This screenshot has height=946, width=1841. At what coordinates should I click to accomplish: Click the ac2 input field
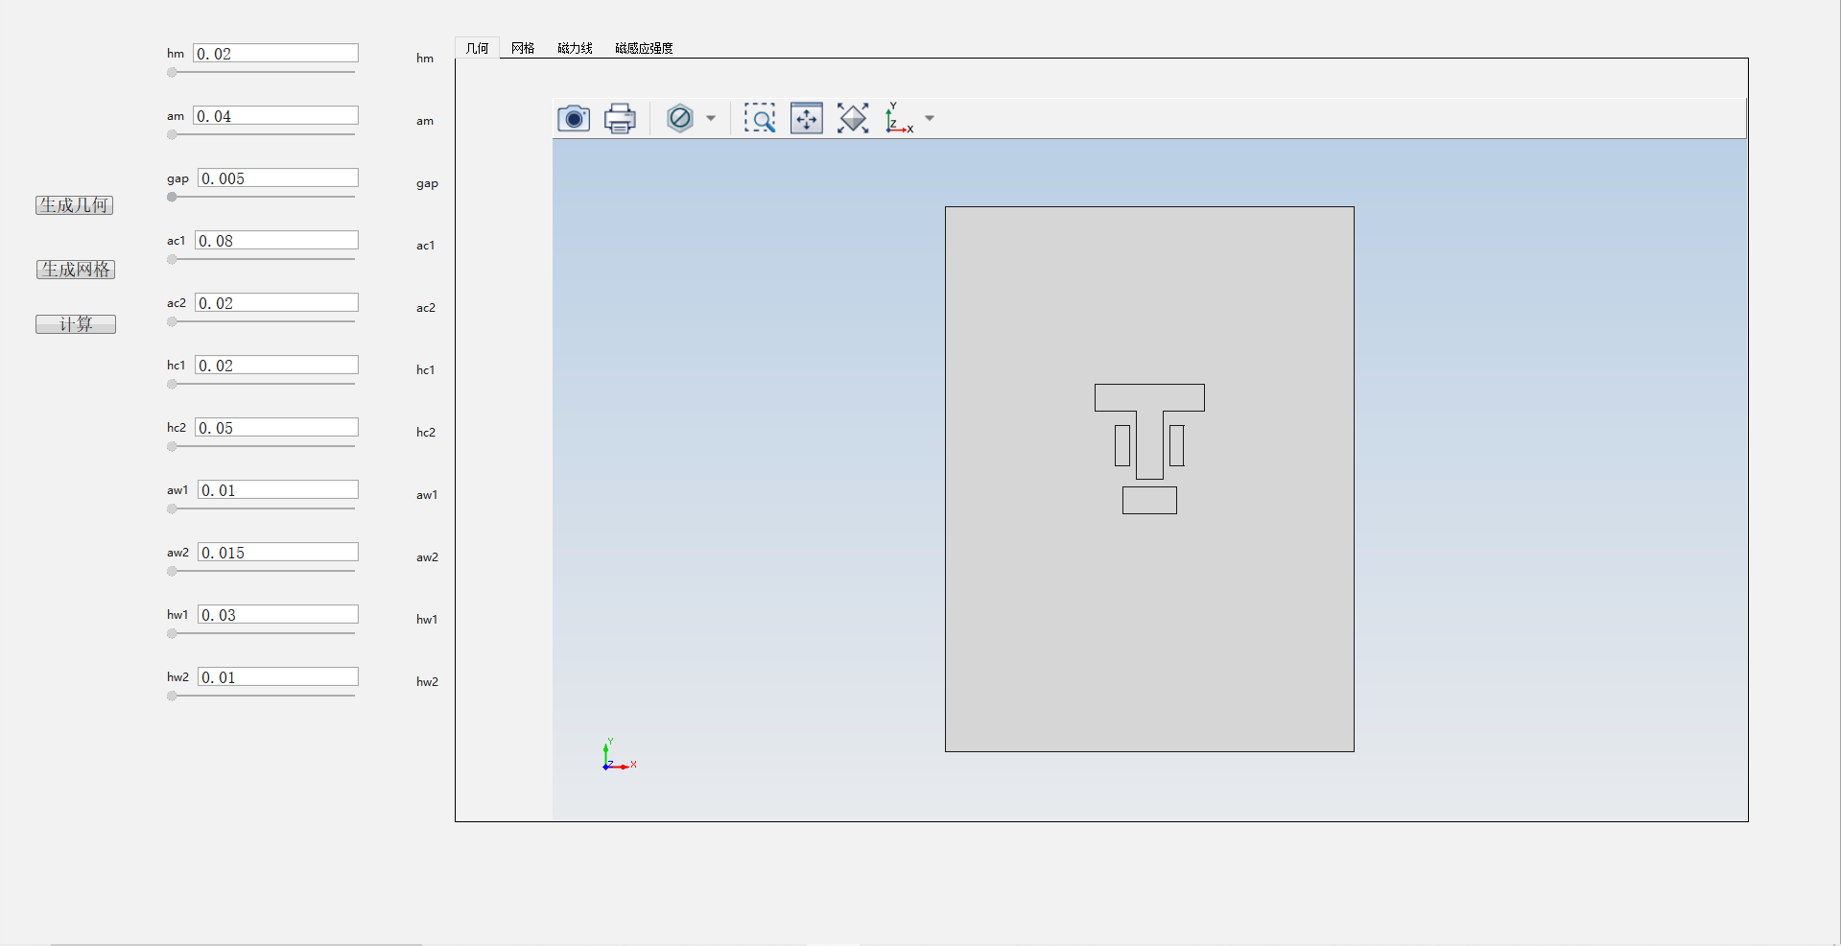277,303
